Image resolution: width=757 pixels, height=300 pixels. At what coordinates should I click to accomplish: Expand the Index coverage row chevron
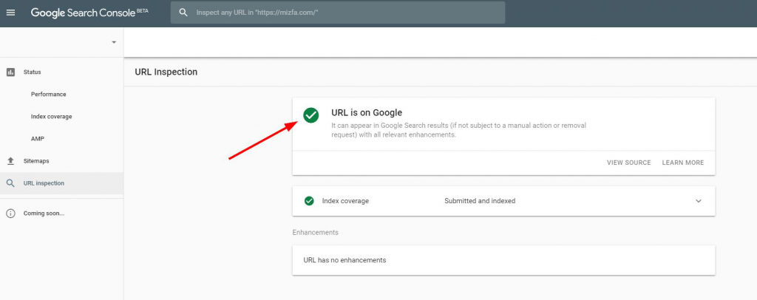click(698, 201)
